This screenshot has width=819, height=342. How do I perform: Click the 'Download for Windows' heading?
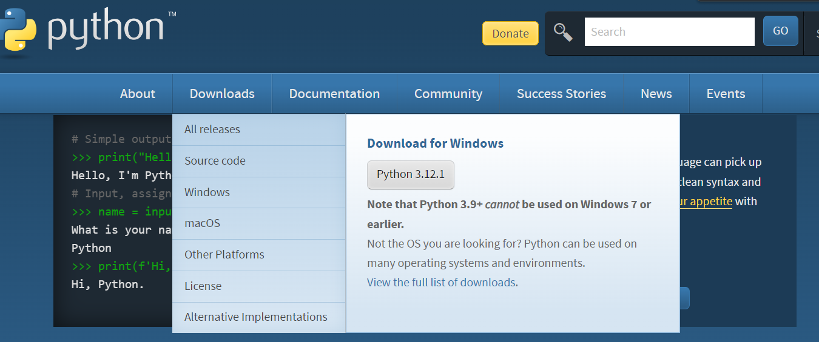point(436,143)
